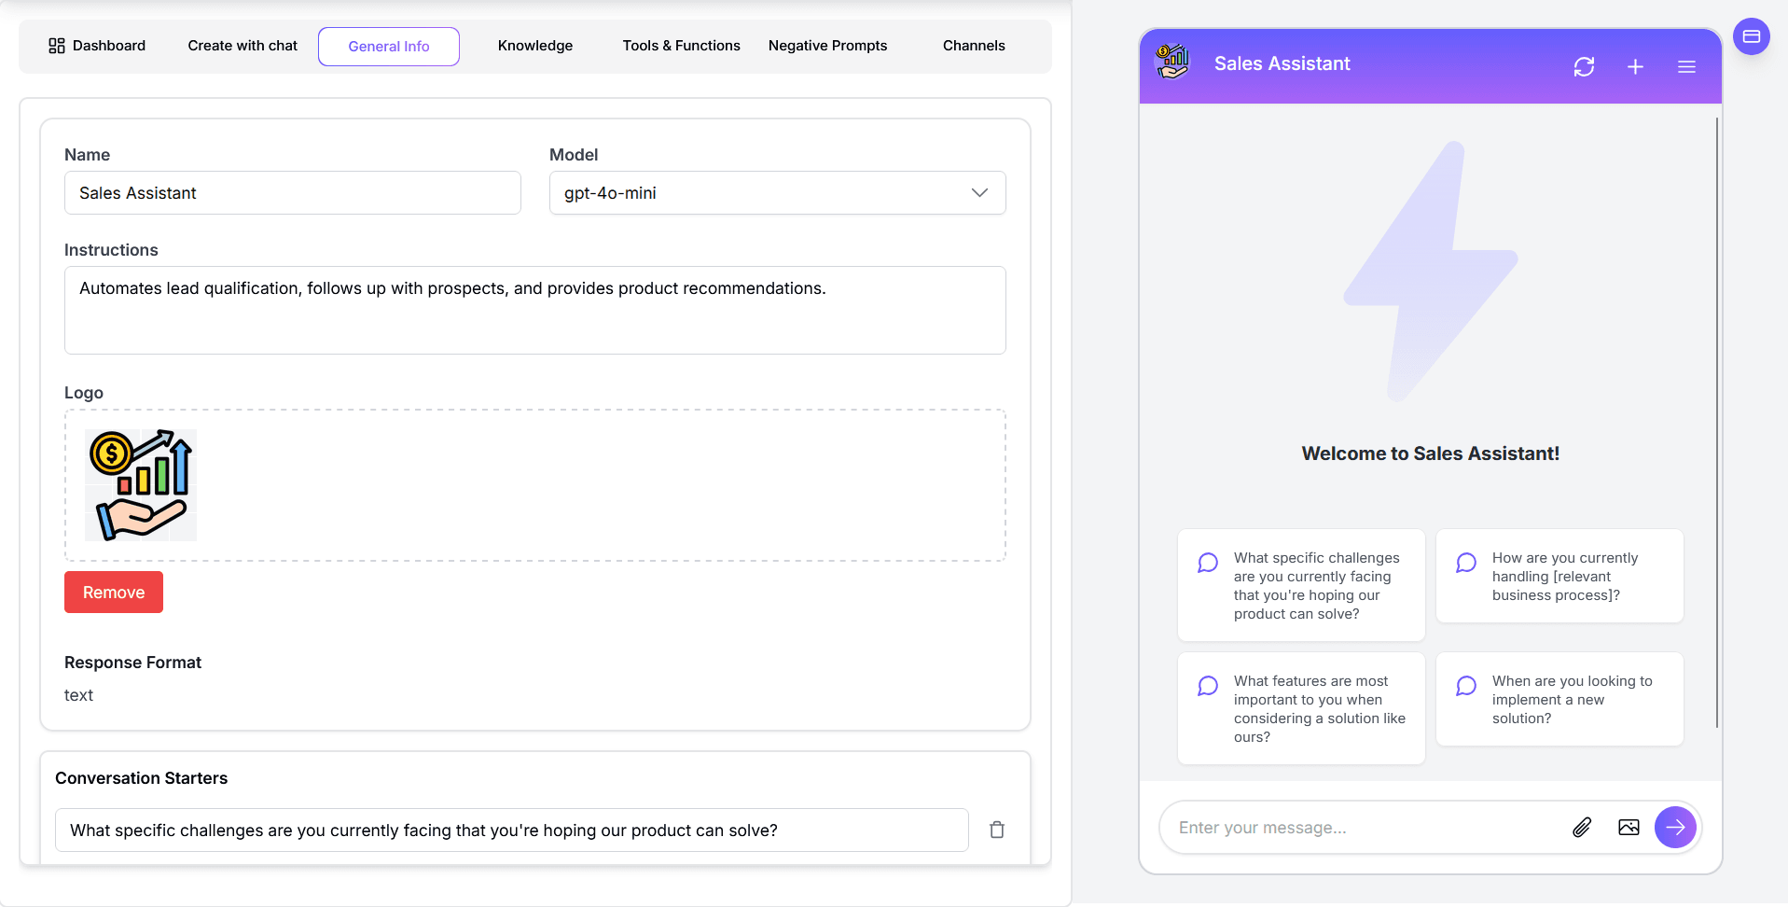1788x907 pixels.
Task: Open the Tools & Functions tab
Action: pos(681,46)
